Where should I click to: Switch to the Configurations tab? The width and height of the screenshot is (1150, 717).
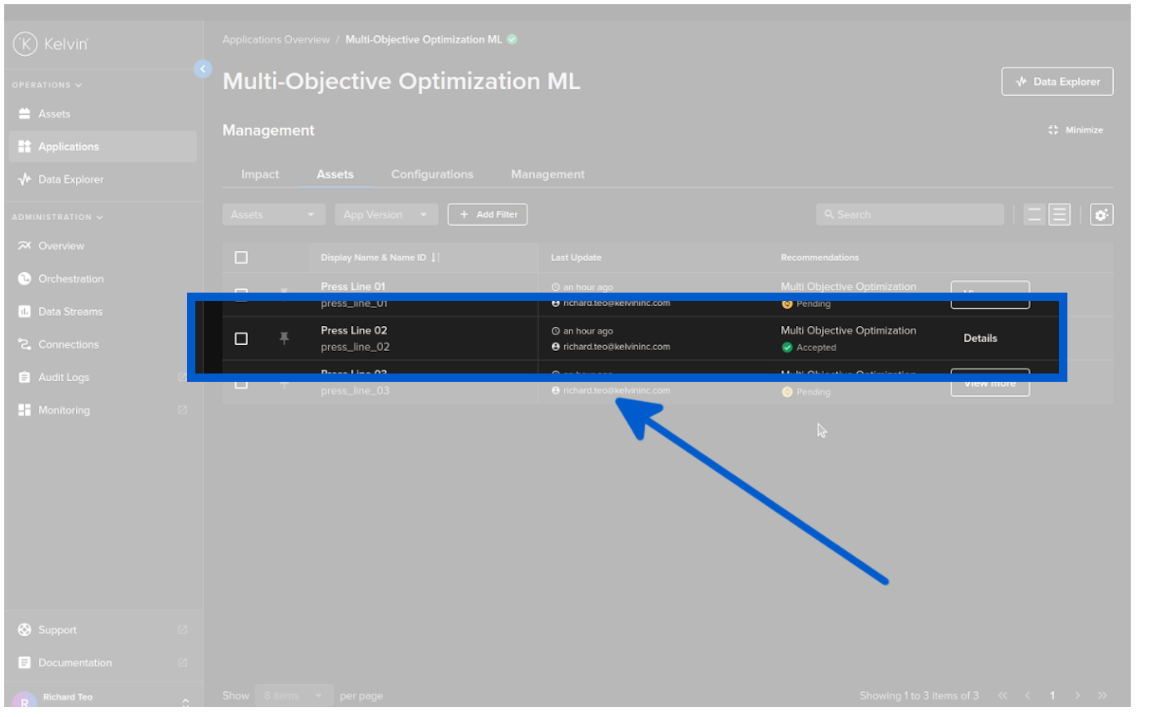pos(431,175)
